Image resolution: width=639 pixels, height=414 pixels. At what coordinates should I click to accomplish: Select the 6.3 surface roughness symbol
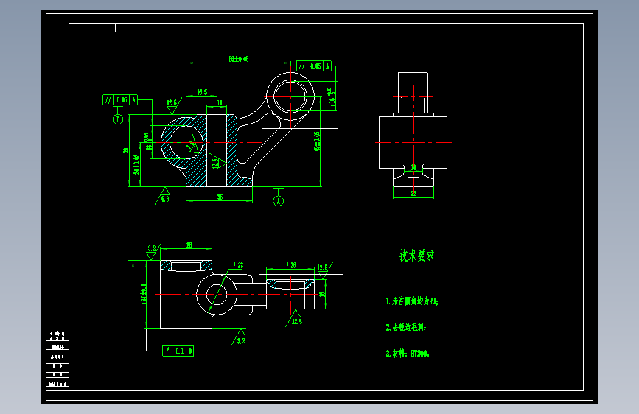(163, 196)
